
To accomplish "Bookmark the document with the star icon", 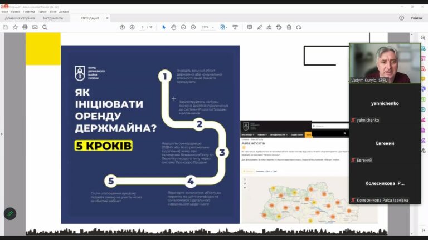I will point(15,27).
